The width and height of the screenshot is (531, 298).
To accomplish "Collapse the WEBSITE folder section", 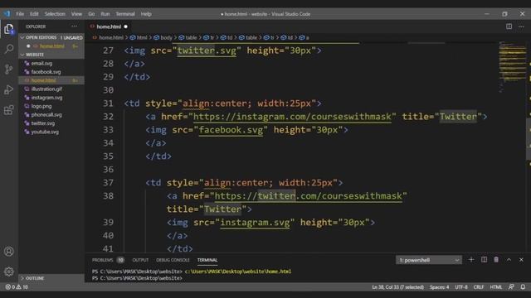I will pyautogui.click(x=51, y=55).
